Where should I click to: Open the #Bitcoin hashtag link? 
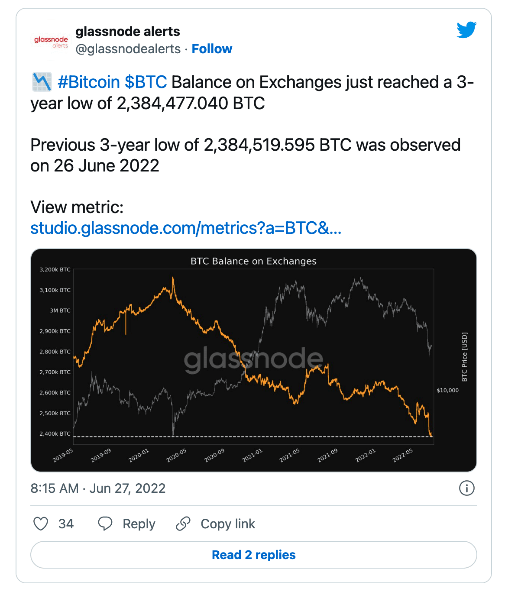click(x=88, y=82)
